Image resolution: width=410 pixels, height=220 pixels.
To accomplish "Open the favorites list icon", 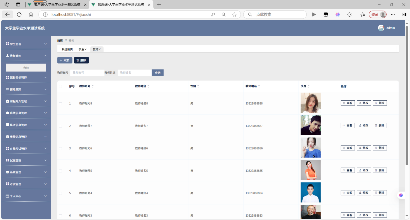I will (363, 14).
